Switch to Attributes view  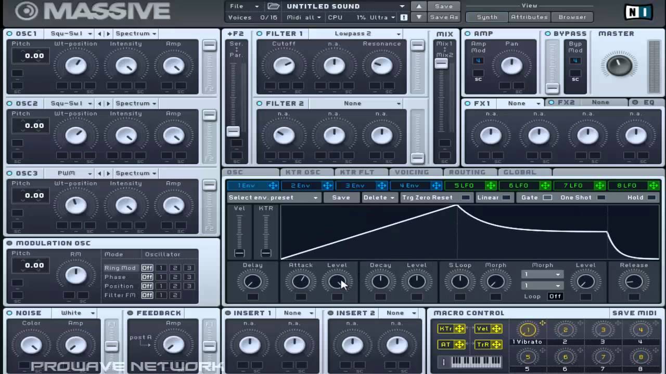529,17
